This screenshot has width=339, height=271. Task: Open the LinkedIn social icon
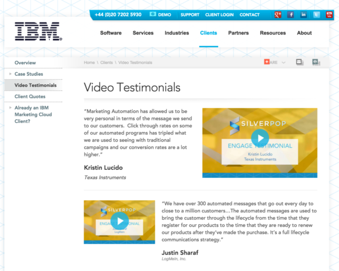click(303, 15)
